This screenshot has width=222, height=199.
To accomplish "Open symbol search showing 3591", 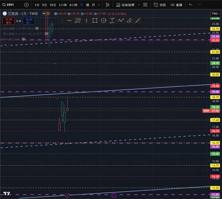I will tap(8, 5).
